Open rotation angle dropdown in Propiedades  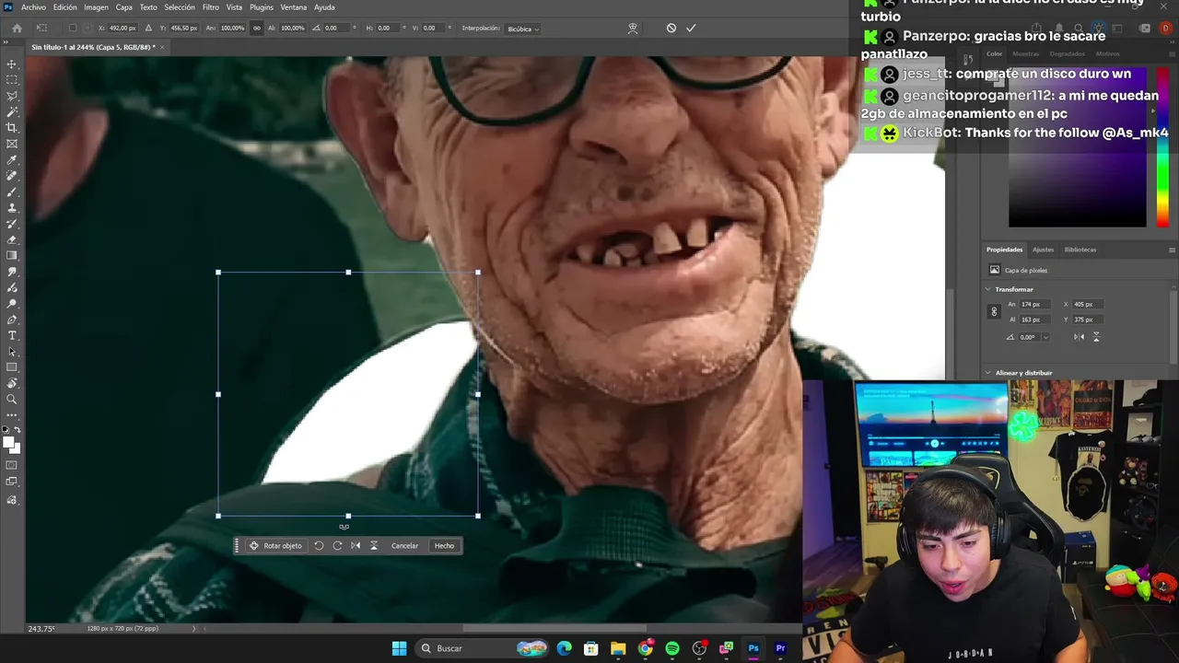tap(1045, 337)
